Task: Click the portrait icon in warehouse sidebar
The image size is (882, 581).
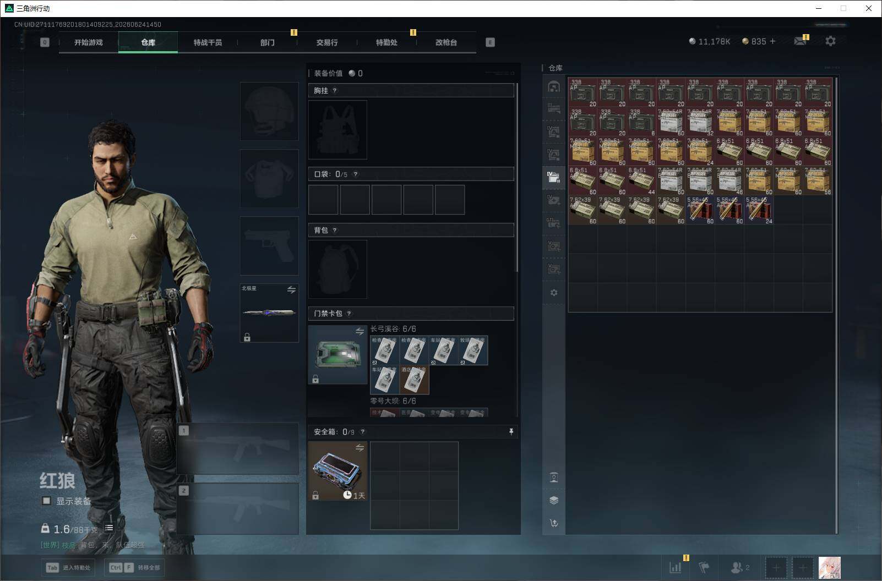Action: click(x=554, y=477)
